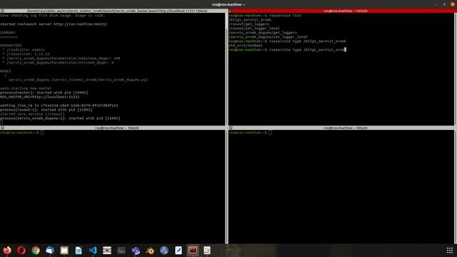The image size is (457, 257).
Task: Show applications grid in taskbar corner
Action: click(450, 251)
